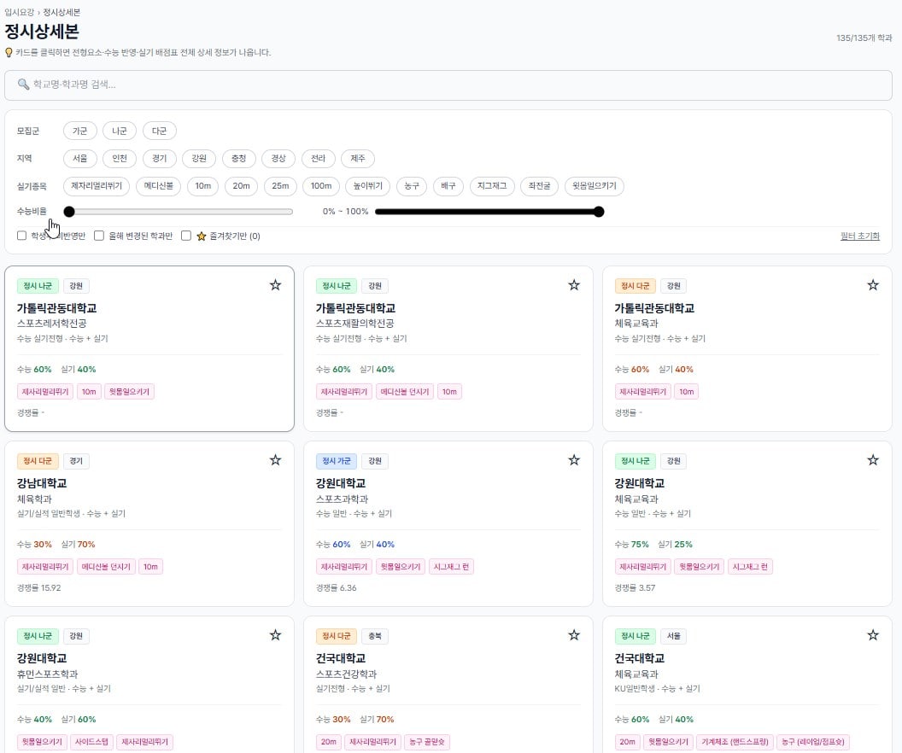Select the 가군 filter chip
902x753 pixels.
[x=80, y=131]
